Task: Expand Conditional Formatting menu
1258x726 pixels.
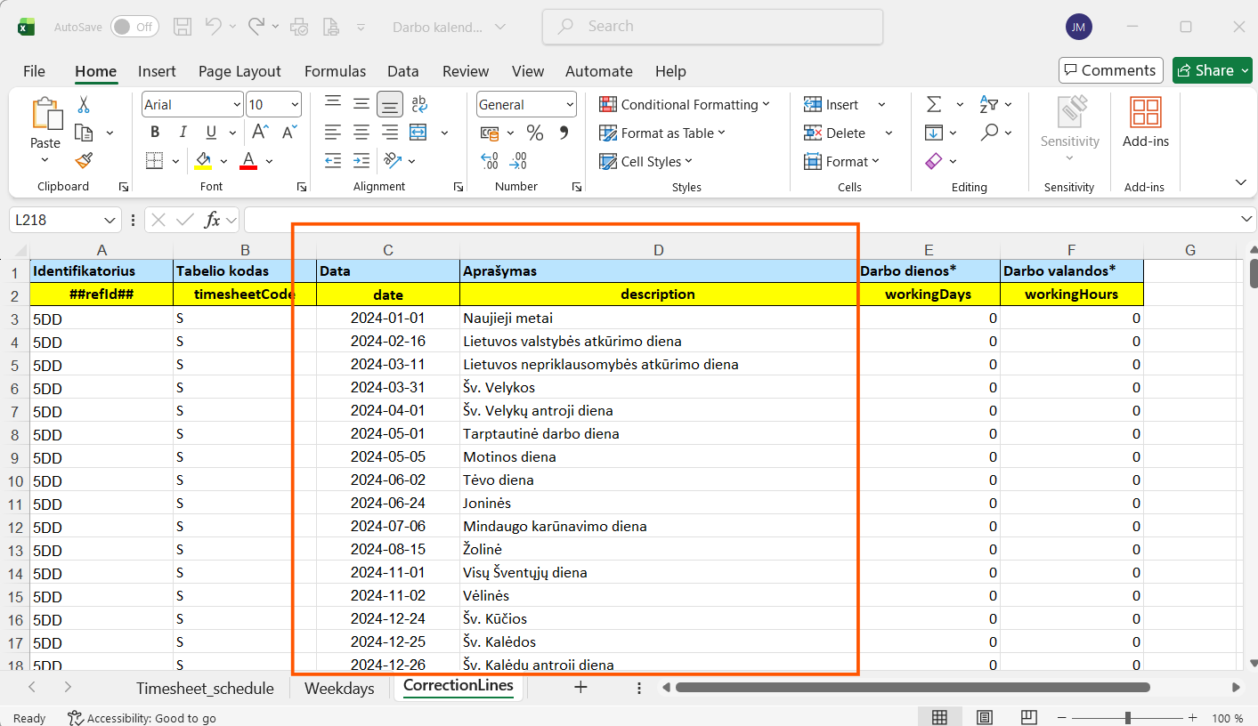Action: [x=684, y=105]
